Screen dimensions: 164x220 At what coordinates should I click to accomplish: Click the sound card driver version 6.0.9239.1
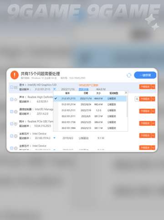click(x=42, y=102)
